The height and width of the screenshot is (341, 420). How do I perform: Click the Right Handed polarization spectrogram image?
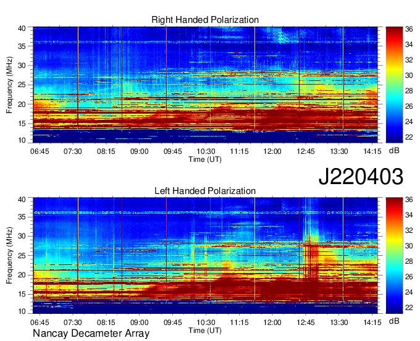pyautogui.click(x=205, y=85)
